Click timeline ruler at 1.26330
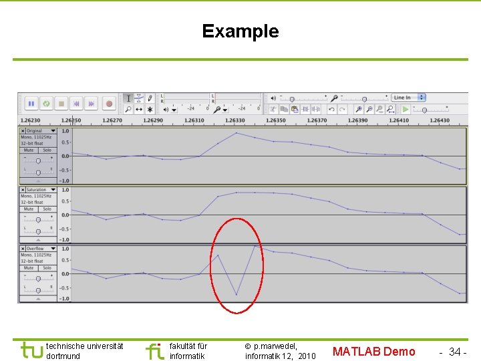Screen dimensions: 481x361 click(x=235, y=120)
